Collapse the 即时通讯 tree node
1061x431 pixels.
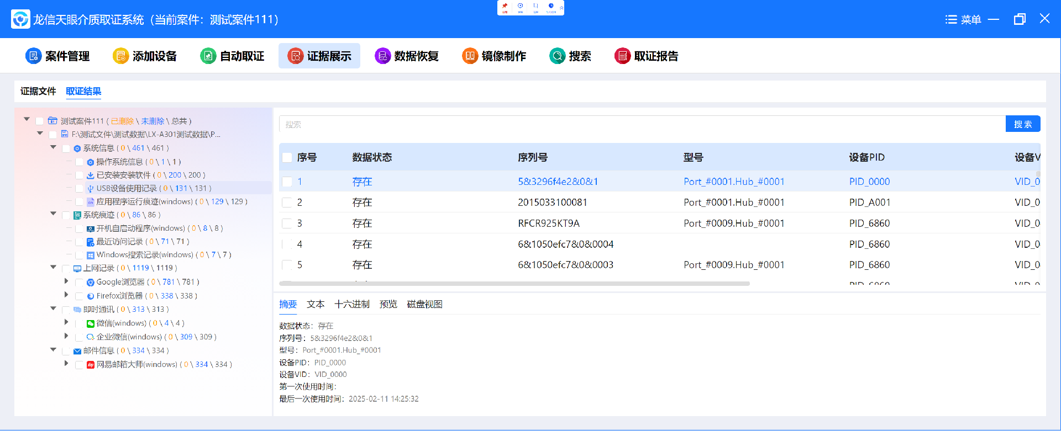tap(54, 308)
